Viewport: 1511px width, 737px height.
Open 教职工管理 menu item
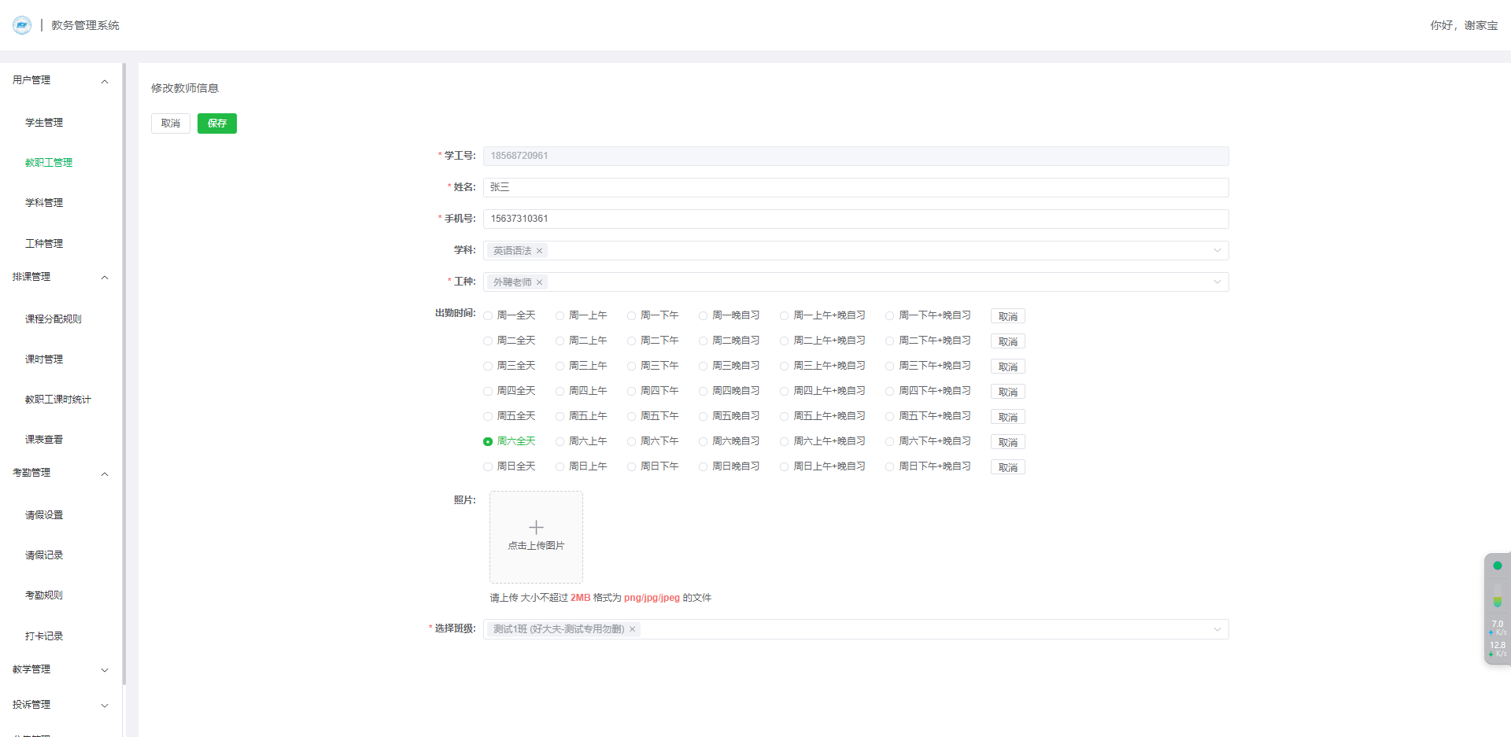coord(49,163)
